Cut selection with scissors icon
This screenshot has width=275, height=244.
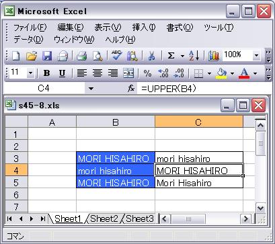pyautogui.click(x=152, y=56)
